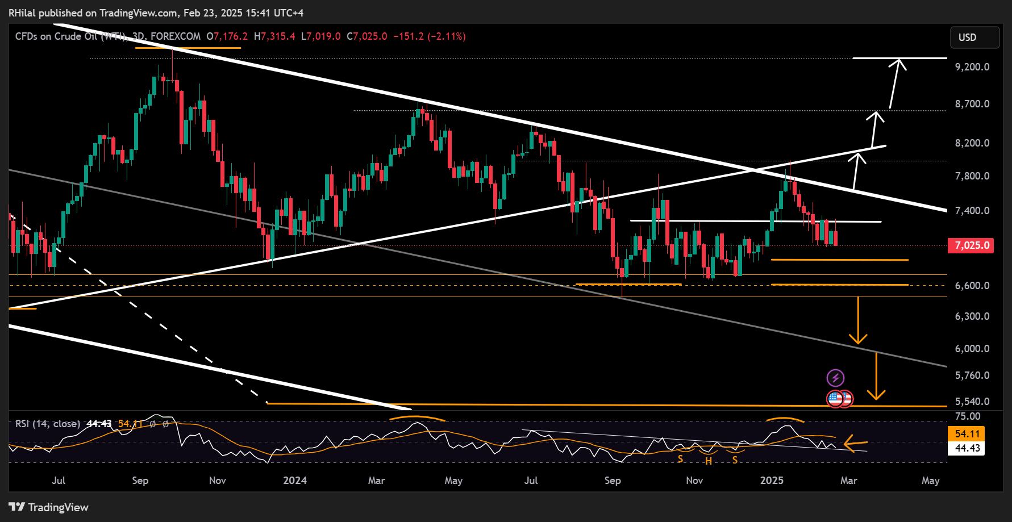Click the TradingView logo link
The height and width of the screenshot is (522, 1012).
point(49,507)
